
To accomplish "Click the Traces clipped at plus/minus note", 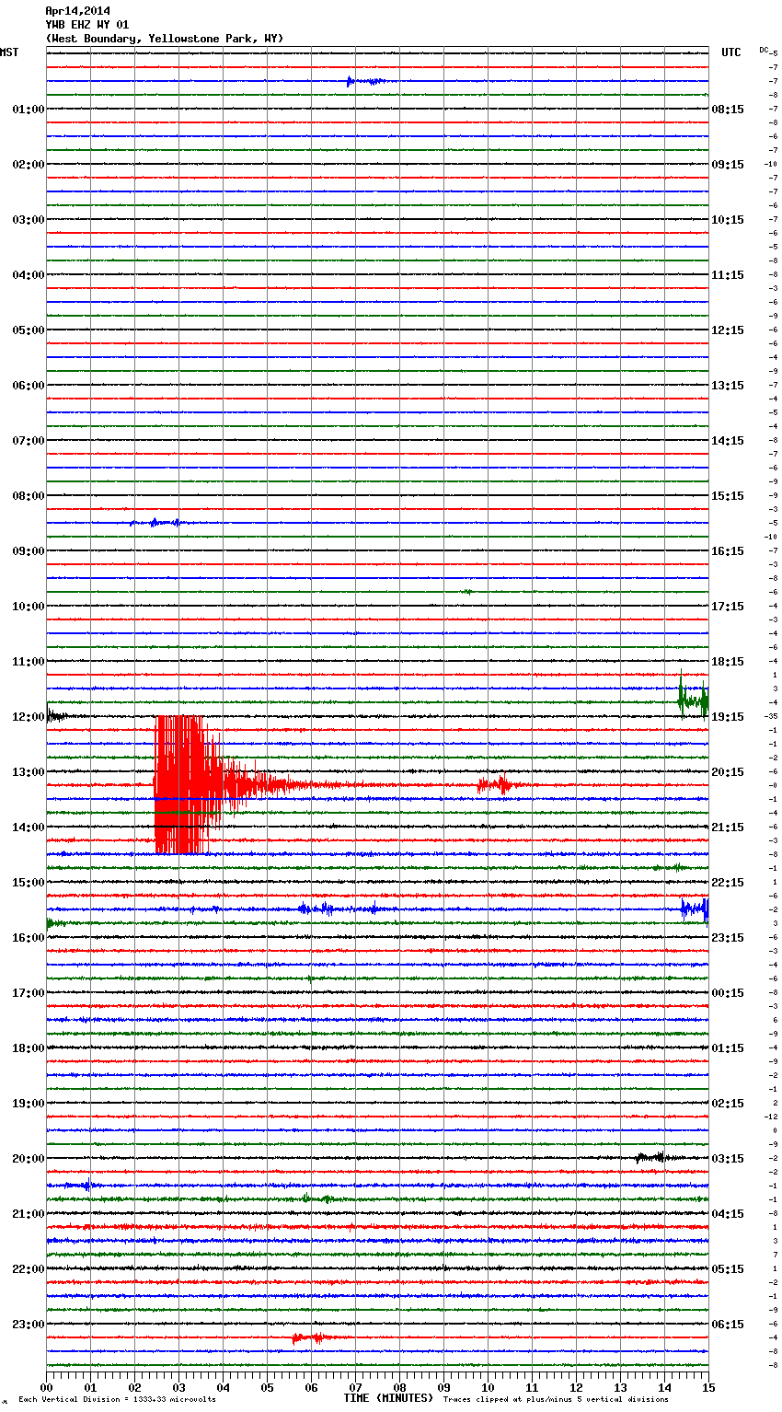I will (x=556, y=1400).
